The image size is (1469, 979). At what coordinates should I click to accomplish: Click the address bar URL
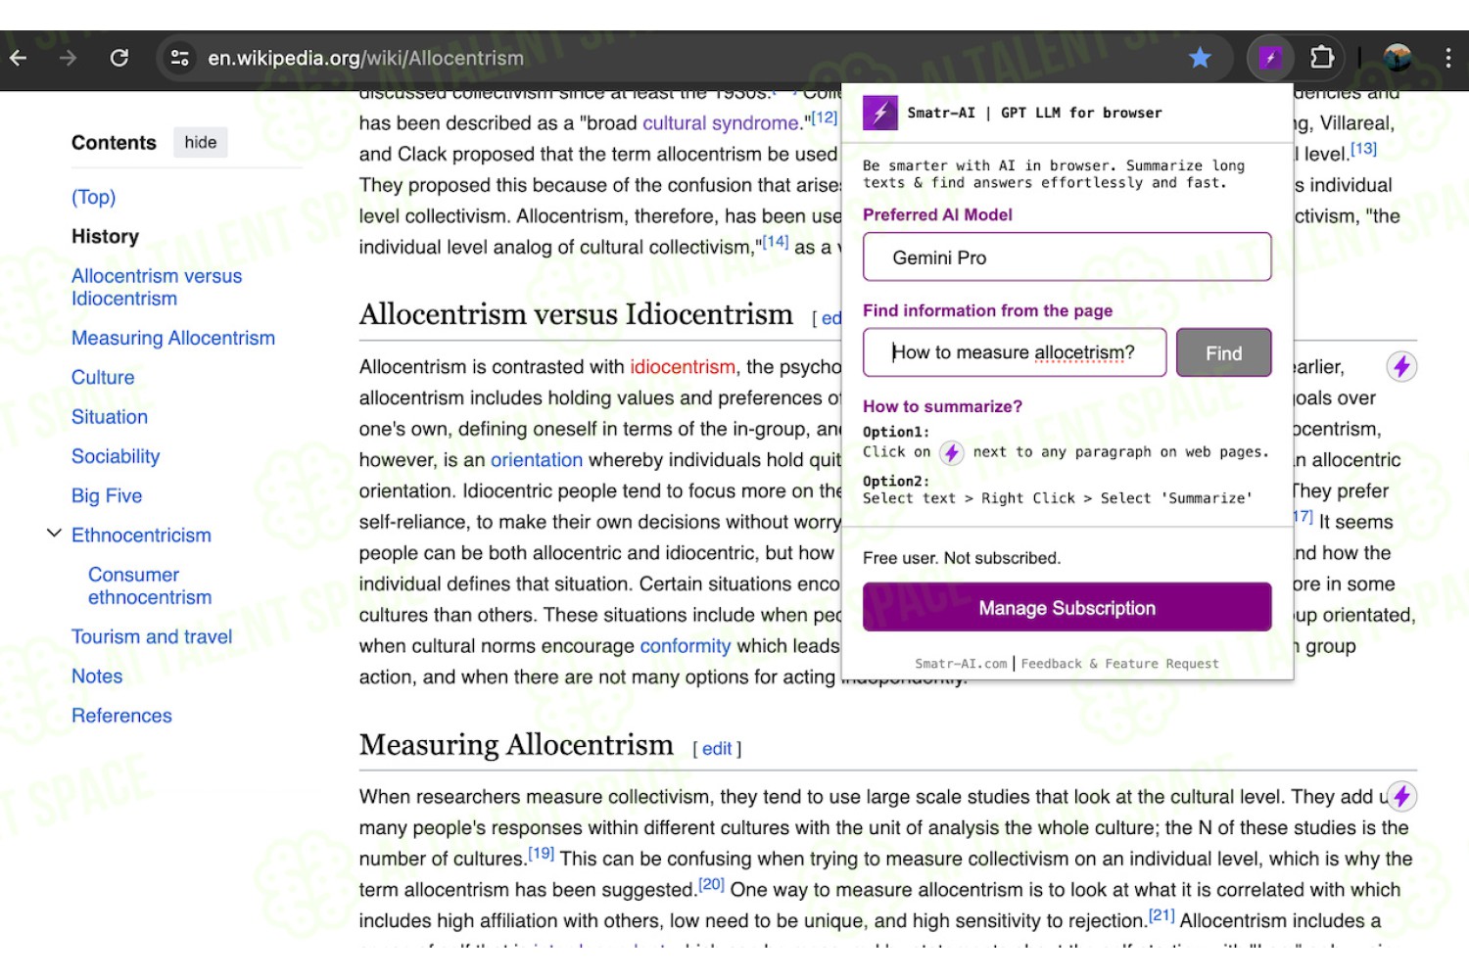[x=365, y=58]
